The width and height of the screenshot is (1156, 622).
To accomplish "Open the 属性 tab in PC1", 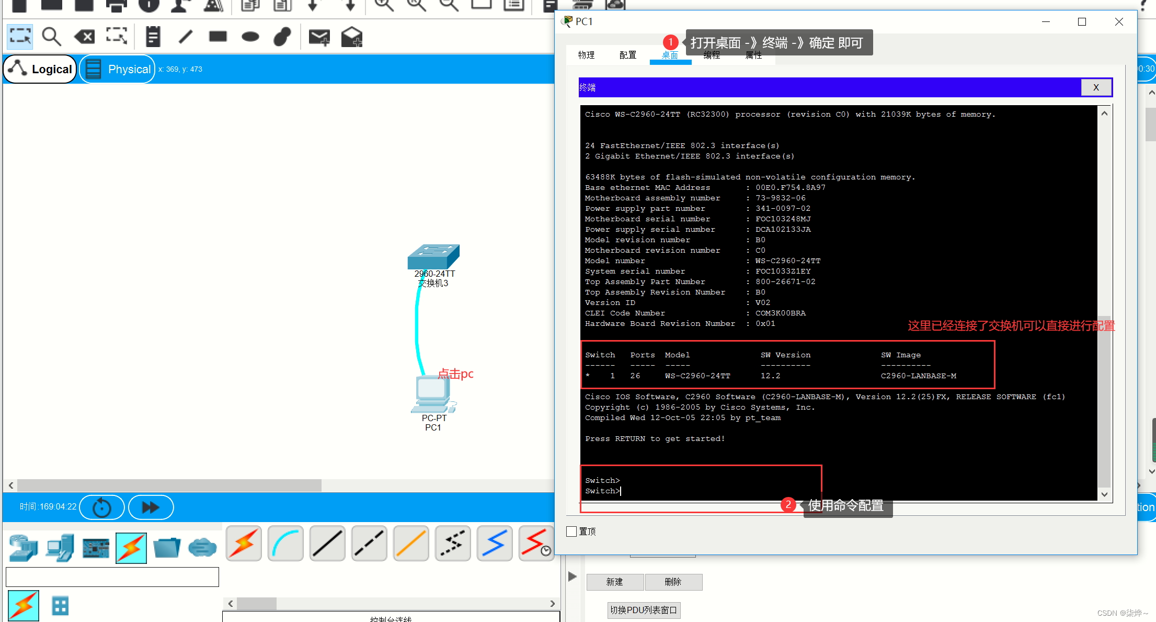I will pyautogui.click(x=753, y=55).
